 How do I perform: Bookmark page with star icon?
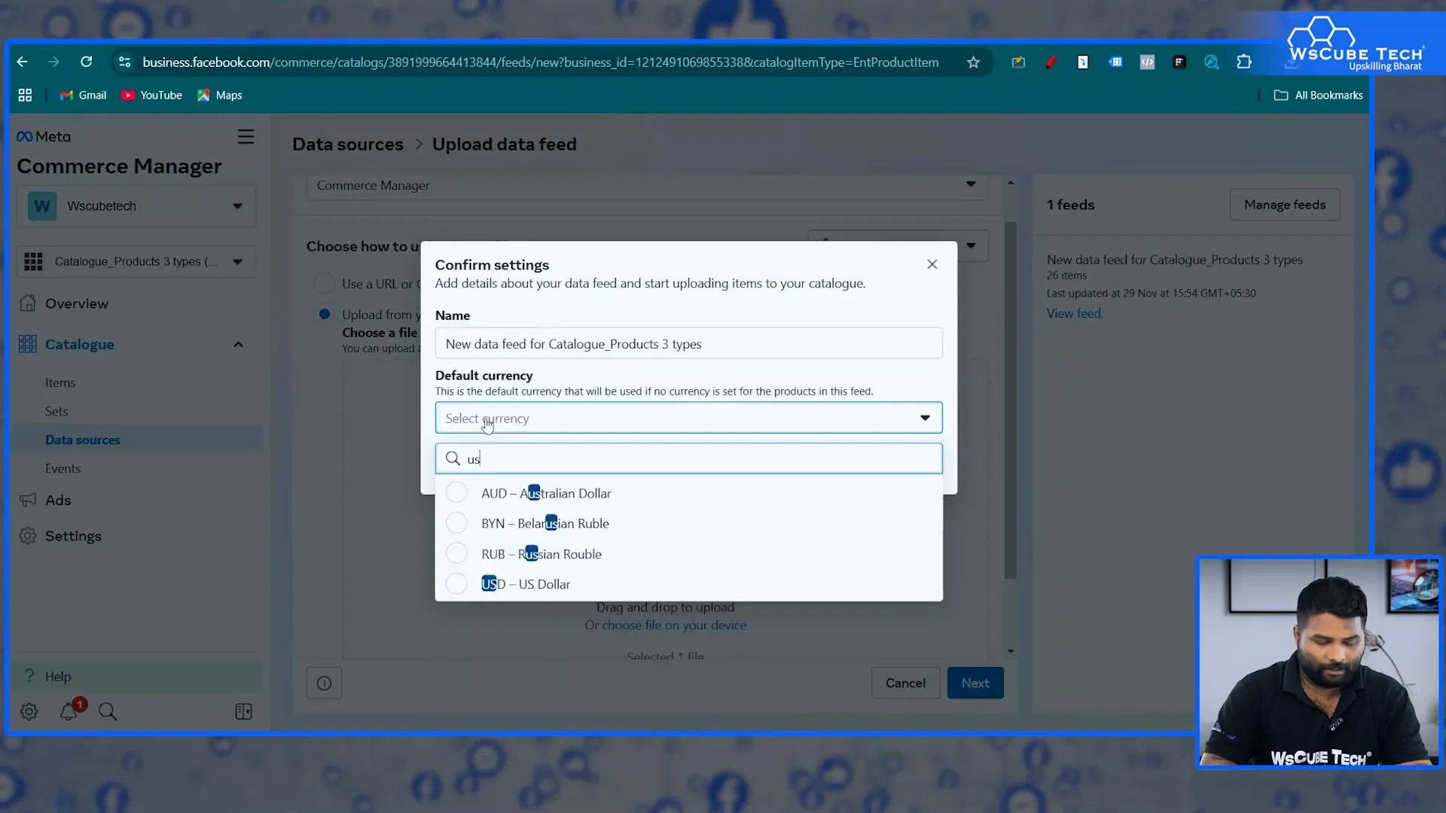click(x=973, y=62)
